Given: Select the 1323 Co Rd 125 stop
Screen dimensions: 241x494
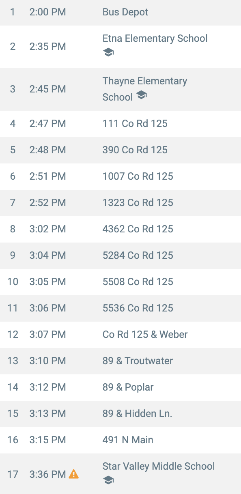Looking at the screenshot, I should click(x=120, y=202).
